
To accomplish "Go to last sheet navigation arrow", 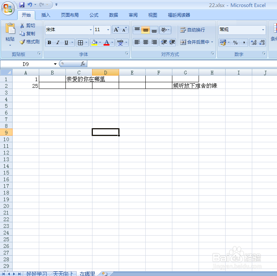I will (x=20, y=274).
